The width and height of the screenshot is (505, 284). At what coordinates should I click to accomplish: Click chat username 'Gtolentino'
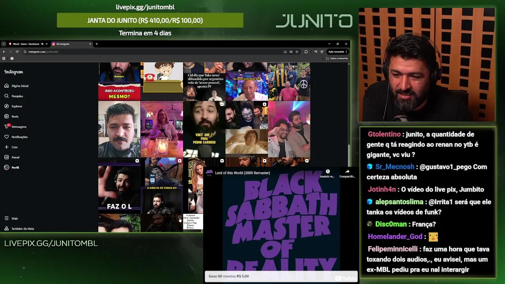tap(384, 134)
